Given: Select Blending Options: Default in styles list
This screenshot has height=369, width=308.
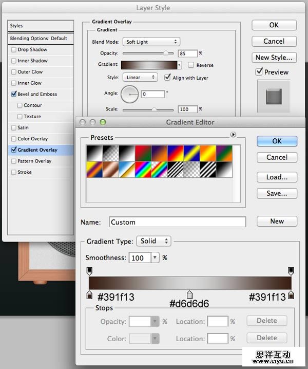Looking at the screenshot, I should click(38, 39).
